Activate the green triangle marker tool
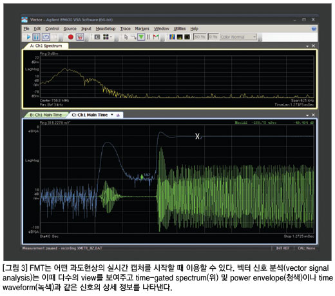 141,37
